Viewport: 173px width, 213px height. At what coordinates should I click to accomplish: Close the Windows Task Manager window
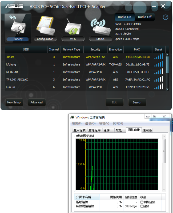pos(164,116)
